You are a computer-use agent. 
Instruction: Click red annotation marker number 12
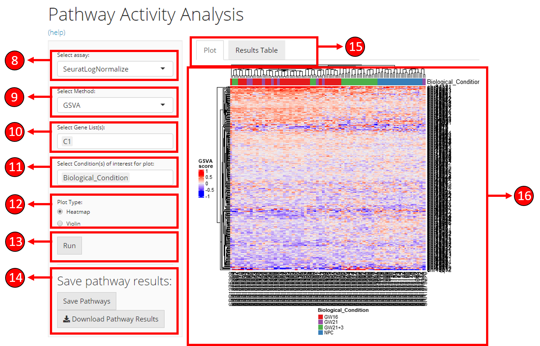pyautogui.click(x=15, y=204)
